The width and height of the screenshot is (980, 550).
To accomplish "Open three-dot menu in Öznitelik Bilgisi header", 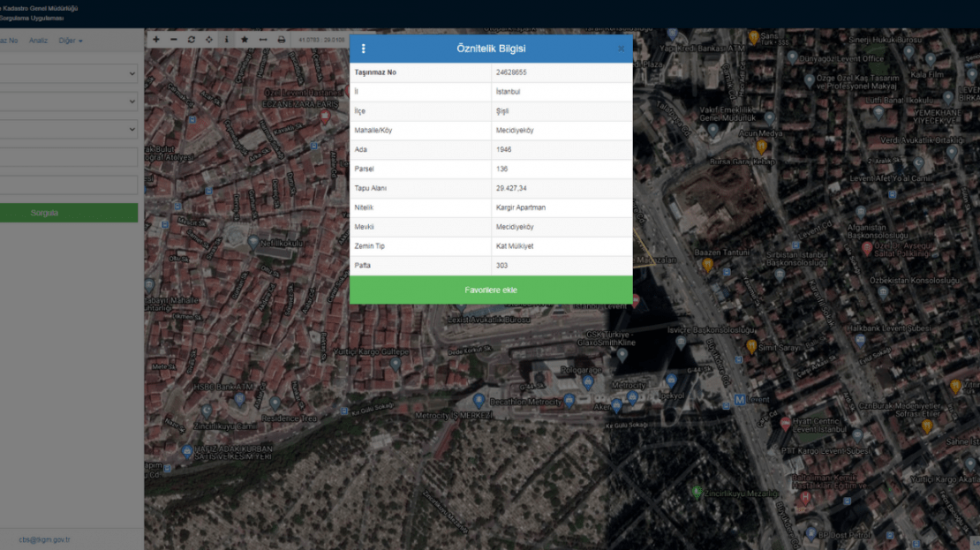I will click(x=363, y=49).
